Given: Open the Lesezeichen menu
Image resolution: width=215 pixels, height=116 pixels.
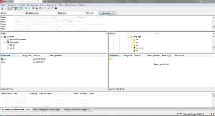Looking at the screenshot, I should coord(52,5).
